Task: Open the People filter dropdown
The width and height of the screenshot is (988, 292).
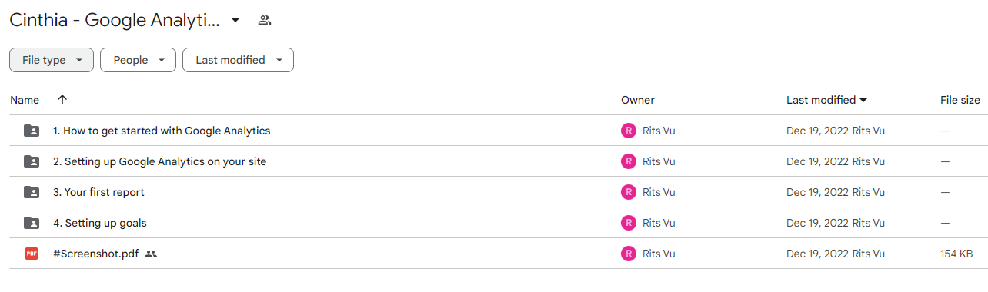Action: (x=138, y=60)
